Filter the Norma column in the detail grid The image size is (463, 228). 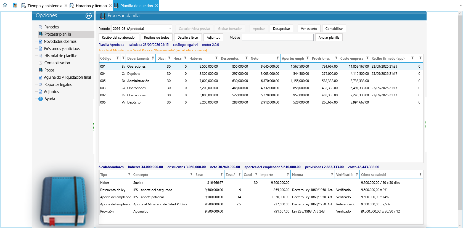332,174
